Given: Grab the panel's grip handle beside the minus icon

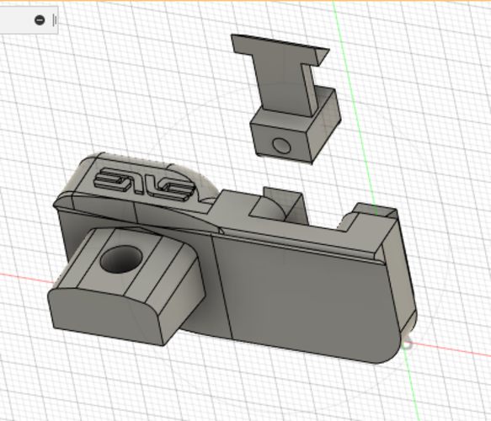Looking at the screenshot, I should pos(55,20).
